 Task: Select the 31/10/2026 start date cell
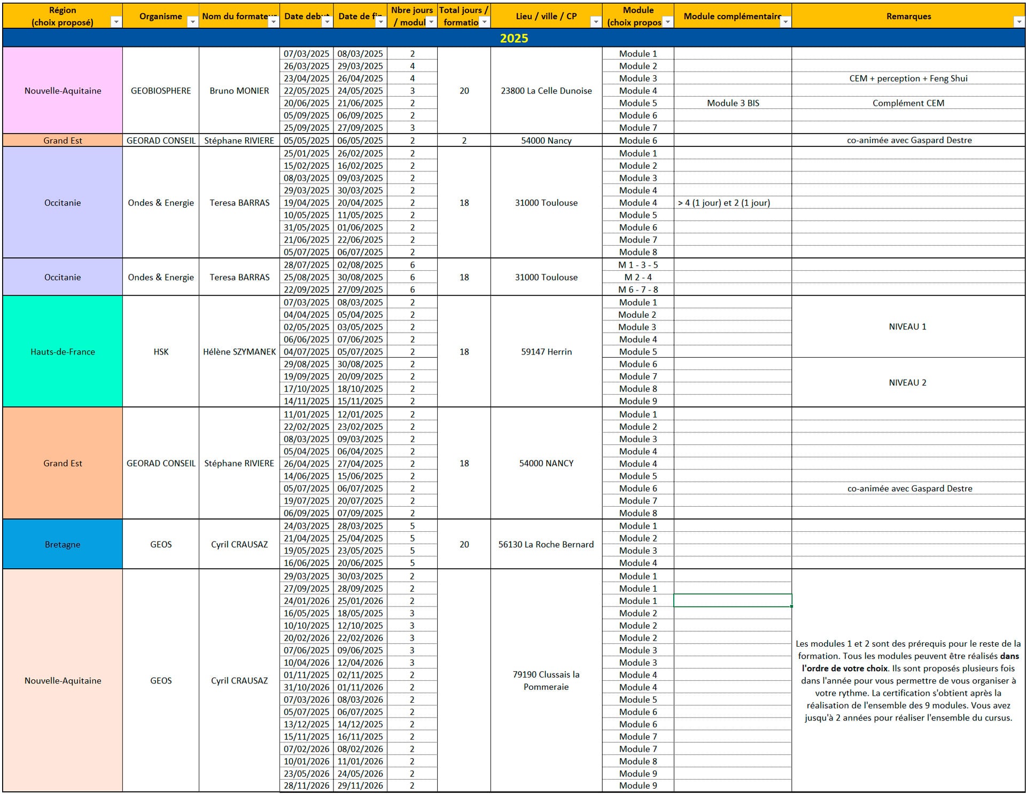click(x=307, y=687)
